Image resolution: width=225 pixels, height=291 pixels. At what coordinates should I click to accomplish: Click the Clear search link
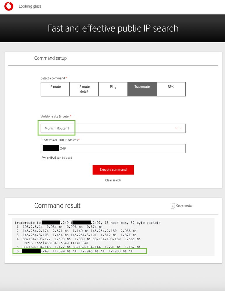(x=113, y=180)
